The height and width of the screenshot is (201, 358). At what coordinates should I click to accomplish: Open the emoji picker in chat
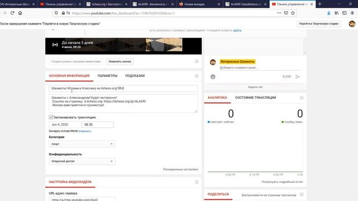click(213, 76)
